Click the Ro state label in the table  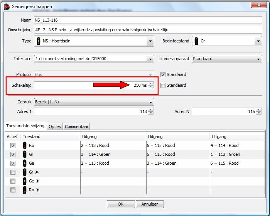(32, 145)
